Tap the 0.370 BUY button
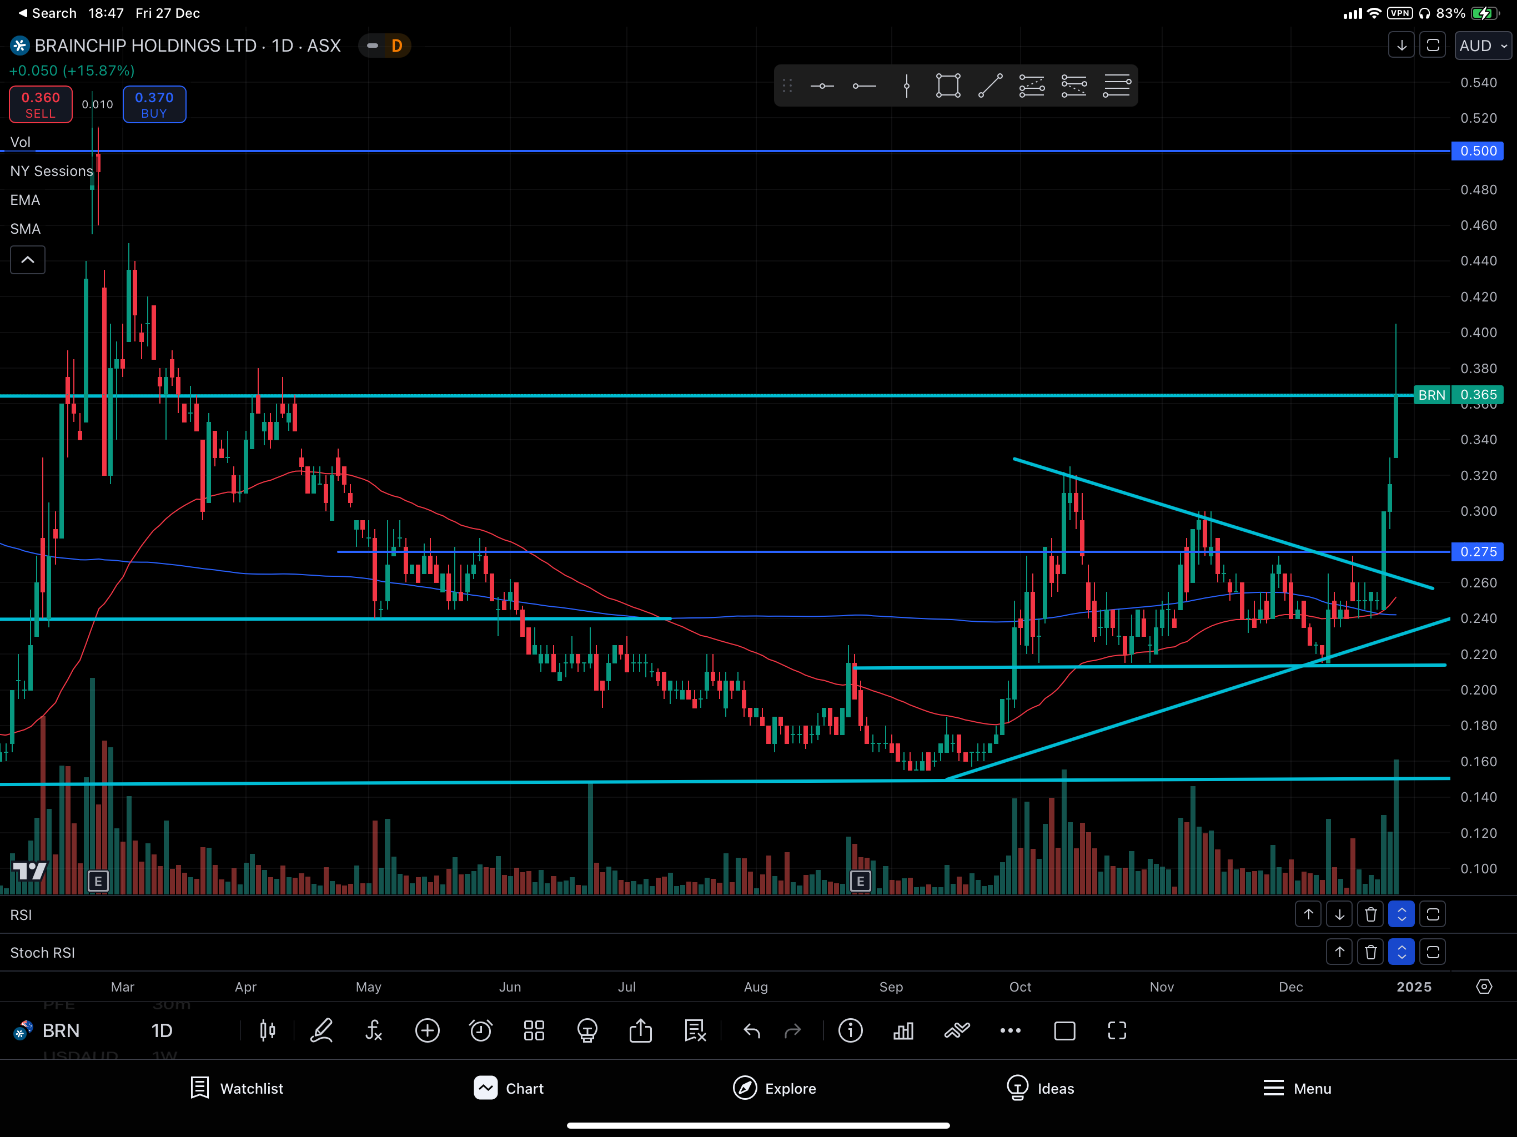Image resolution: width=1517 pixels, height=1137 pixels. pyautogui.click(x=154, y=104)
